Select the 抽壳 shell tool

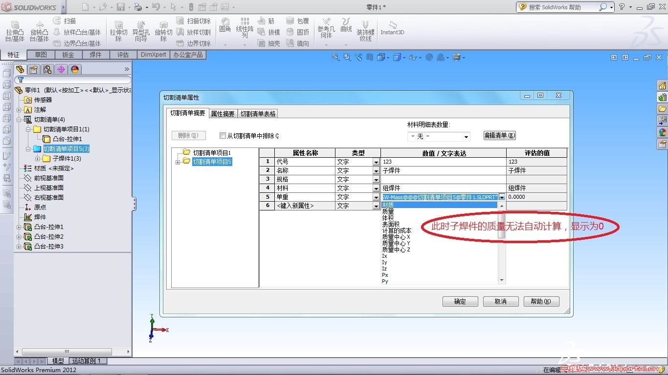pos(269,43)
